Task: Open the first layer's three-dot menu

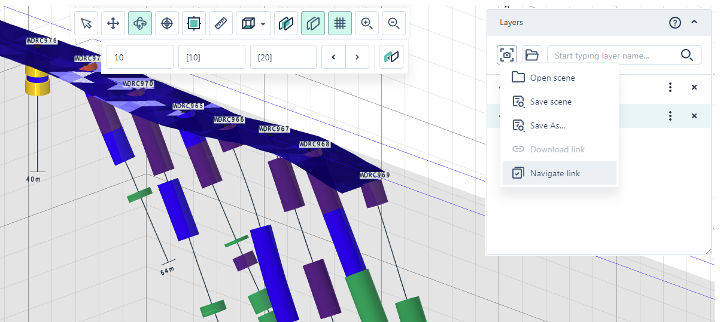Action: coord(670,87)
